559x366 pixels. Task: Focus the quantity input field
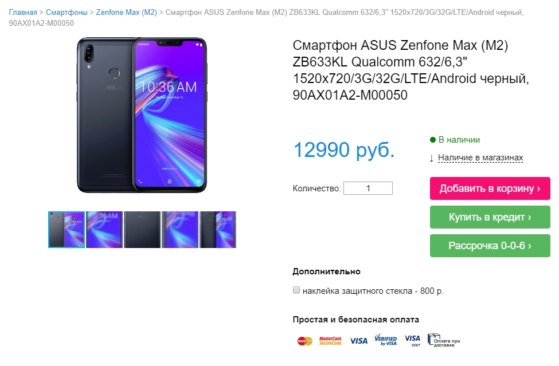368,188
